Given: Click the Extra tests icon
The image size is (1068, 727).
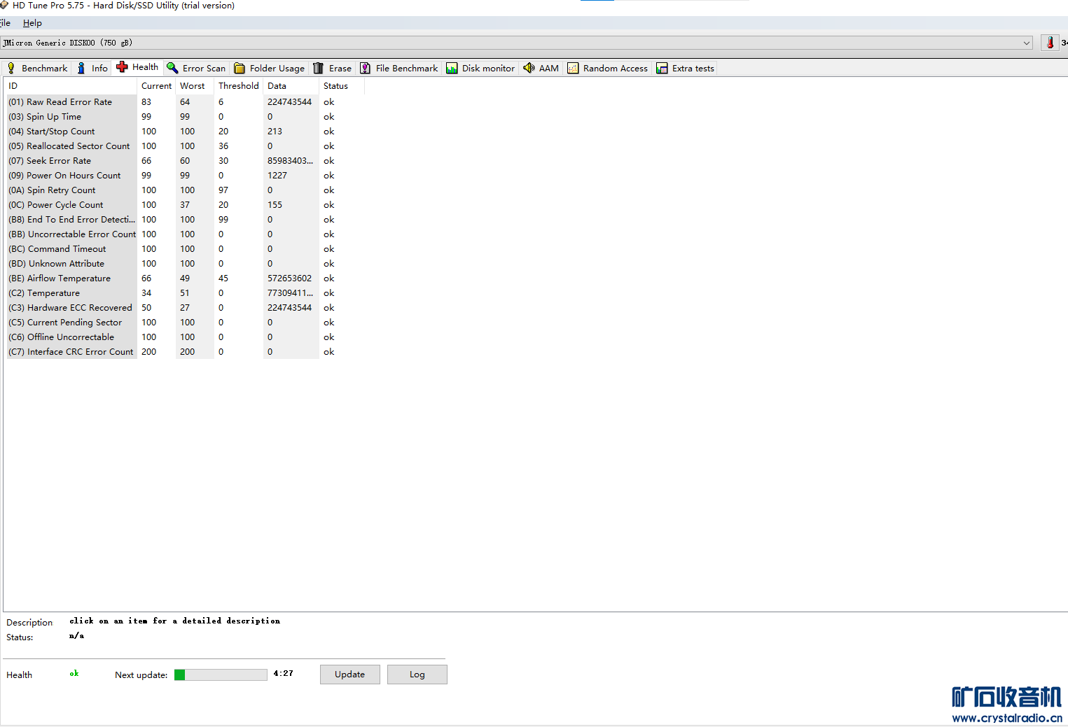Looking at the screenshot, I should pos(662,68).
